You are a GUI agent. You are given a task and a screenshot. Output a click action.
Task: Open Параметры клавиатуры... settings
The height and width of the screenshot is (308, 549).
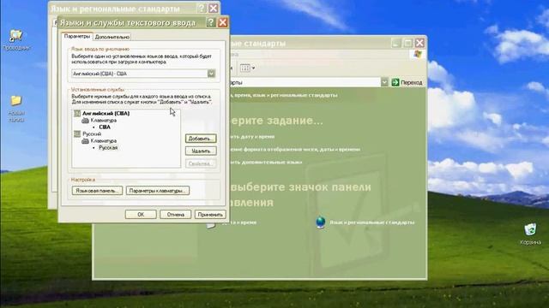point(158,191)
